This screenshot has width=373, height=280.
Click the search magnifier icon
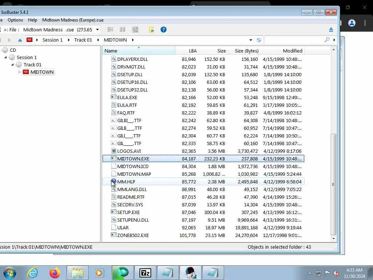(x=327, y=40)
